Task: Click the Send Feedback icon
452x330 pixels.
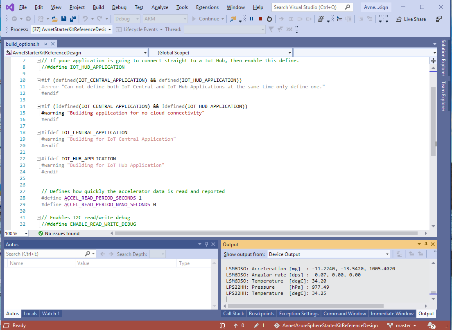Action: click(439, 19)
